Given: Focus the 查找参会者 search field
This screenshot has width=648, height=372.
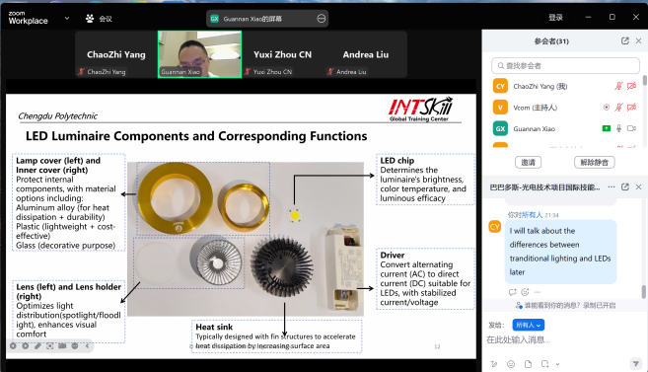Looking at the screenshot, I should pos(565,66).
